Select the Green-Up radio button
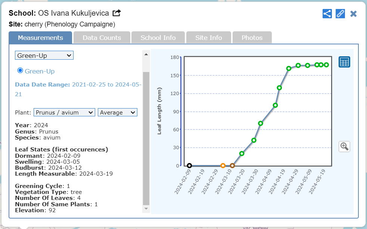Image resolution: width=367 pixels, height=229 pixels. point(20,70)
